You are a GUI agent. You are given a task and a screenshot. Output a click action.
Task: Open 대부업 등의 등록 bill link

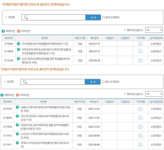click(46, 51)
